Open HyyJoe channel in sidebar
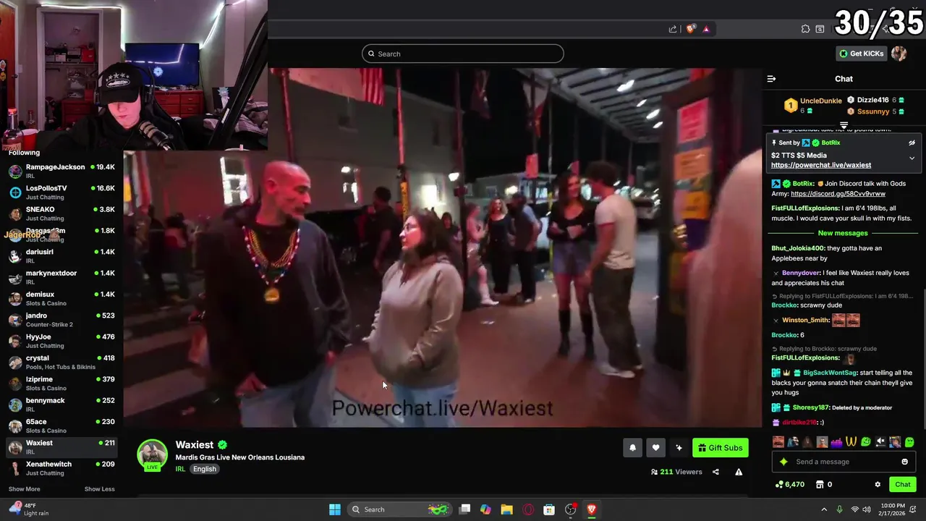 pos(61,341)
